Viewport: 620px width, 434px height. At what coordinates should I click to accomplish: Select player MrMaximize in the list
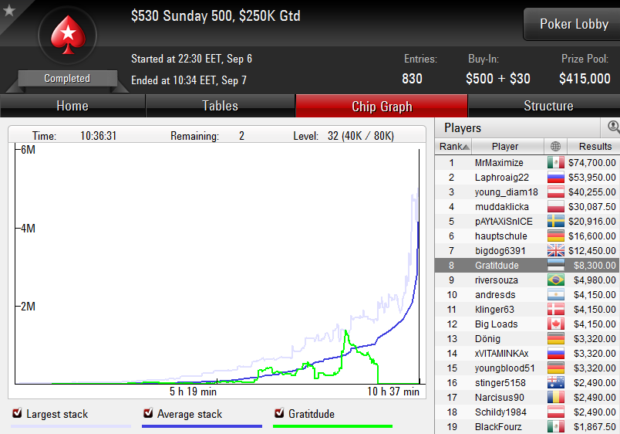(x=499, y=163)
